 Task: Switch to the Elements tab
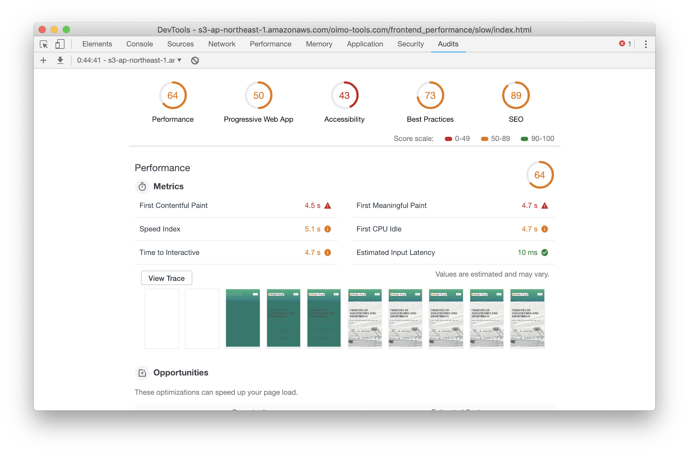(97, 44)
